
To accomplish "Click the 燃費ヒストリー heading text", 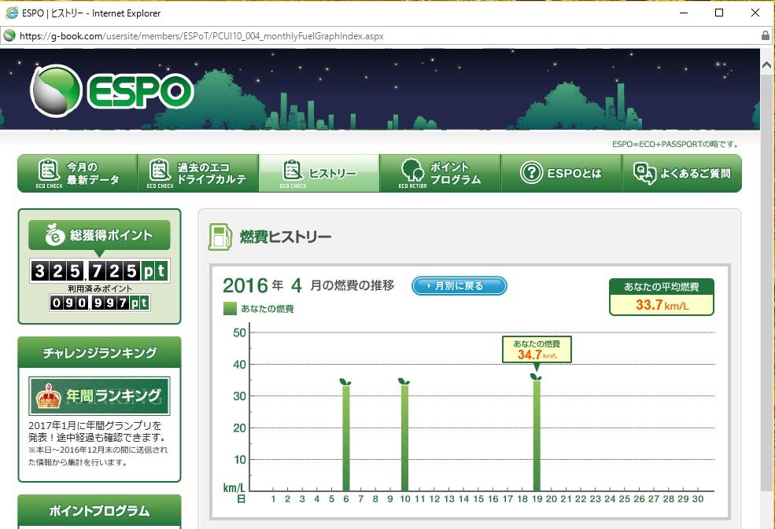I will point(285,237).
